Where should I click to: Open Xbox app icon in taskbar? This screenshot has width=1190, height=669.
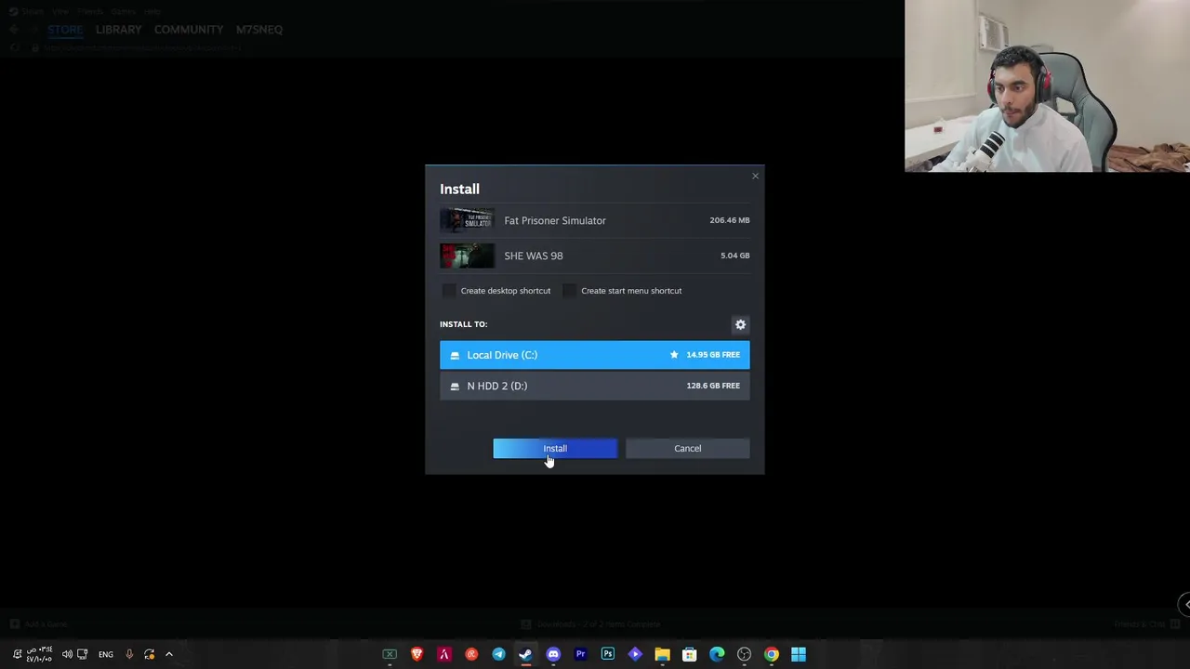click(x=390, y=654)
